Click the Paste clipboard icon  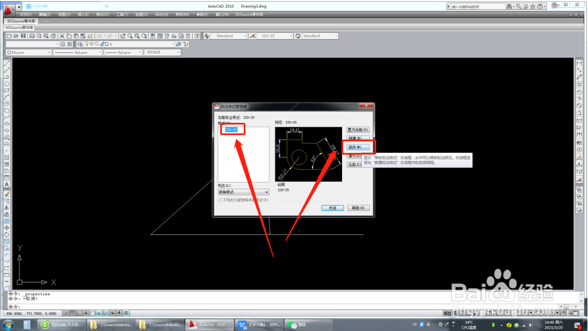coord(76,36)
